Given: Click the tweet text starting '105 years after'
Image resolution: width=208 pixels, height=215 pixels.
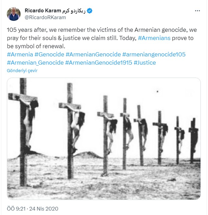Looking at the screenshot, I should point(102,38).
